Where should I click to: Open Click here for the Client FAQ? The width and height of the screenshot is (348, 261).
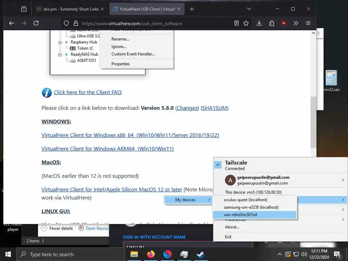point(88,92)
